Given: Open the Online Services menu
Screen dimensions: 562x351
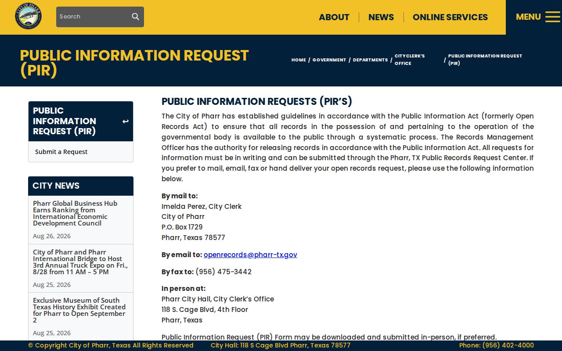Looking at the screenshot, I should (450, 17).
